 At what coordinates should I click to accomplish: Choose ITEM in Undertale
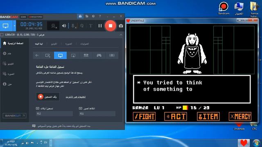[x=208, y=116]
